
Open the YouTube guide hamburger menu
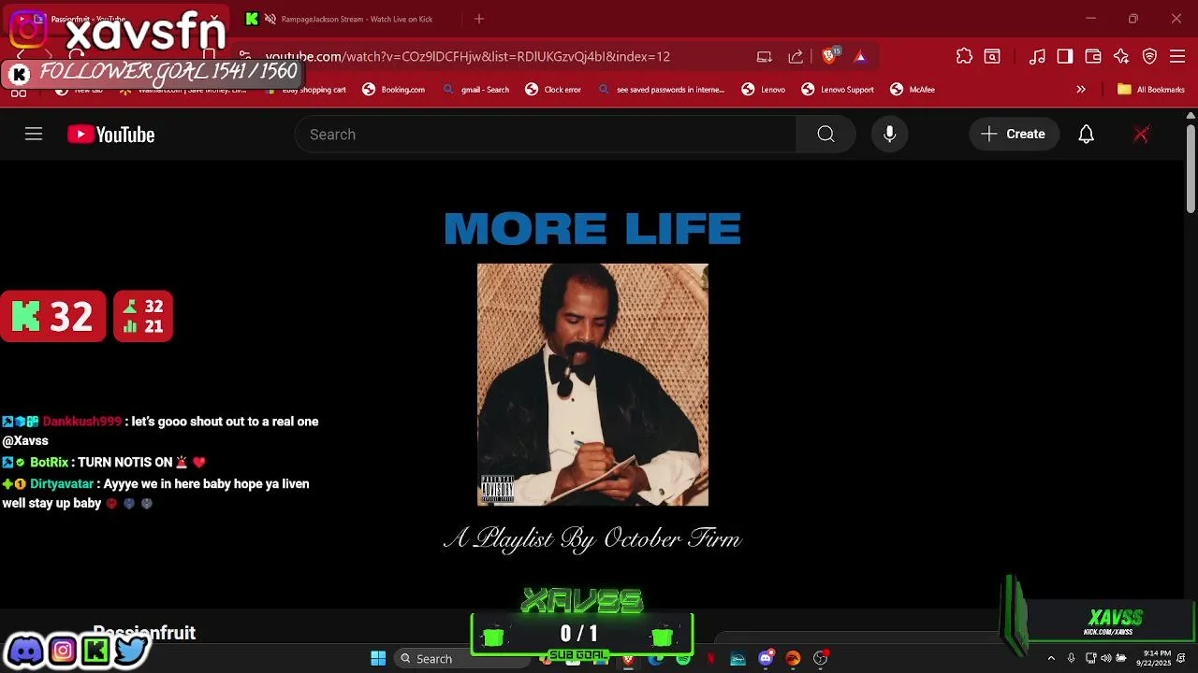(34, 135)
